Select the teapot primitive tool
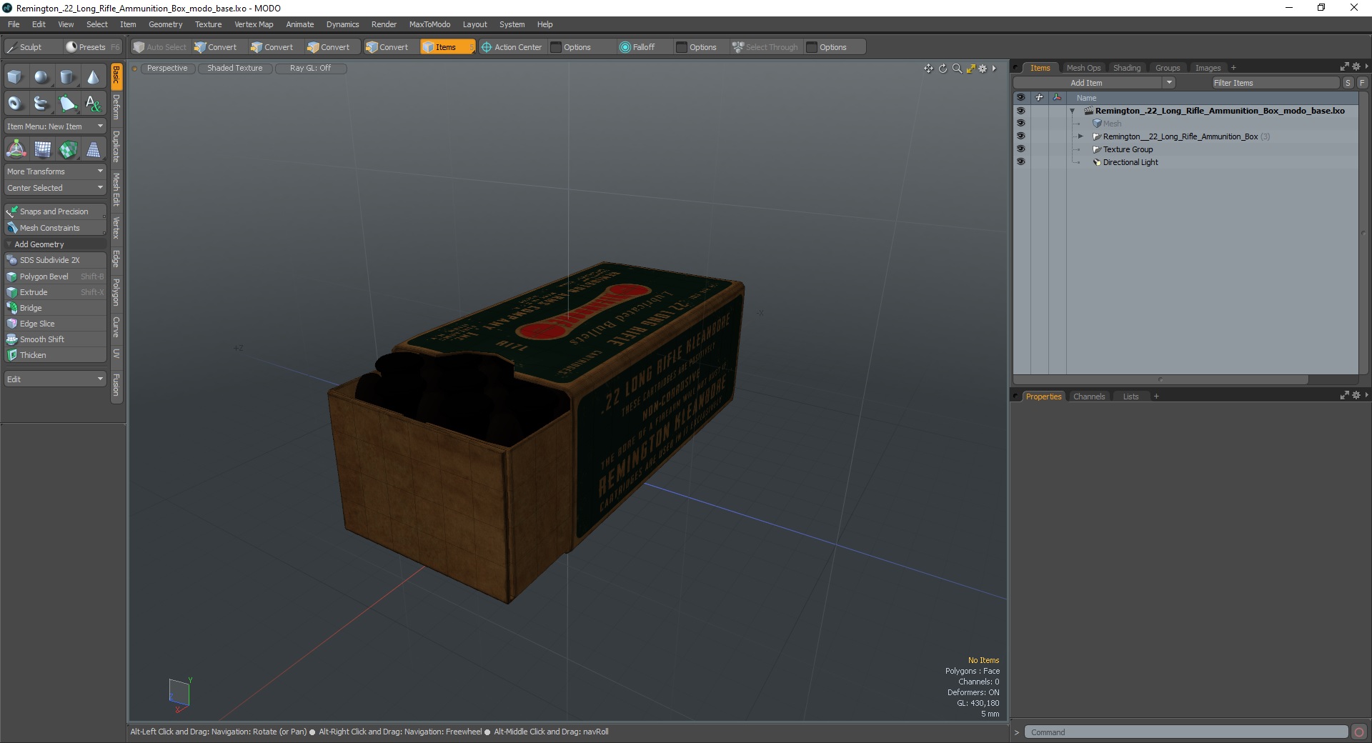 [x=41, y=104]
